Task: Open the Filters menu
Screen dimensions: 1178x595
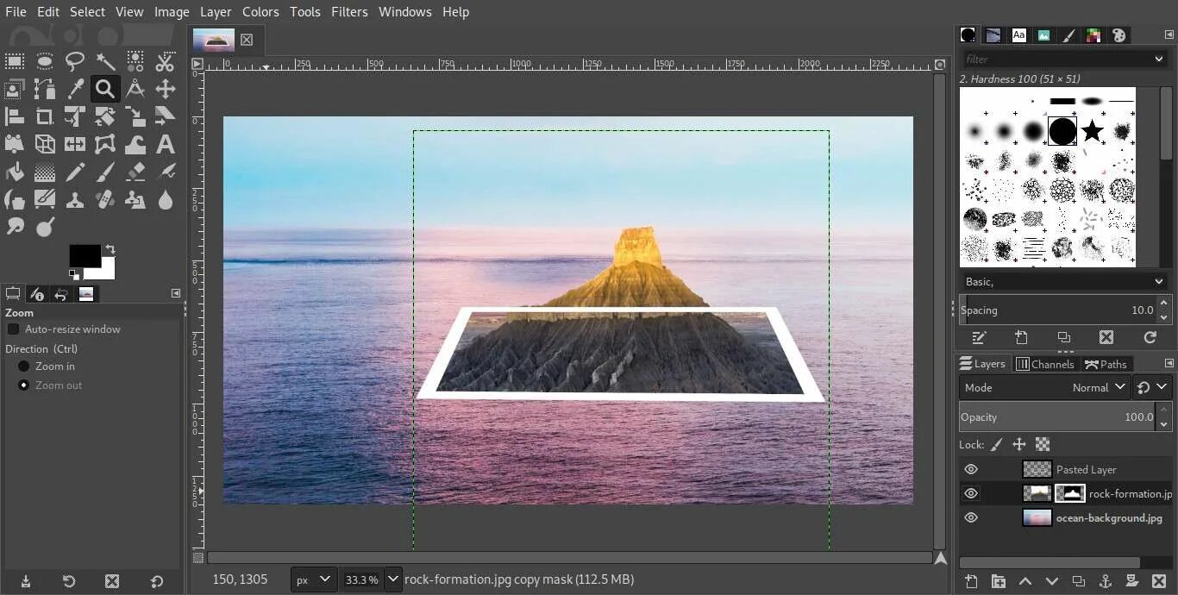Action: tap(349, 12)
